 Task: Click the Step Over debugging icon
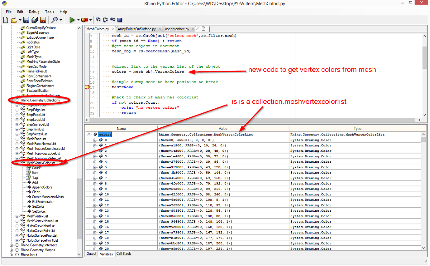(105, 19)
